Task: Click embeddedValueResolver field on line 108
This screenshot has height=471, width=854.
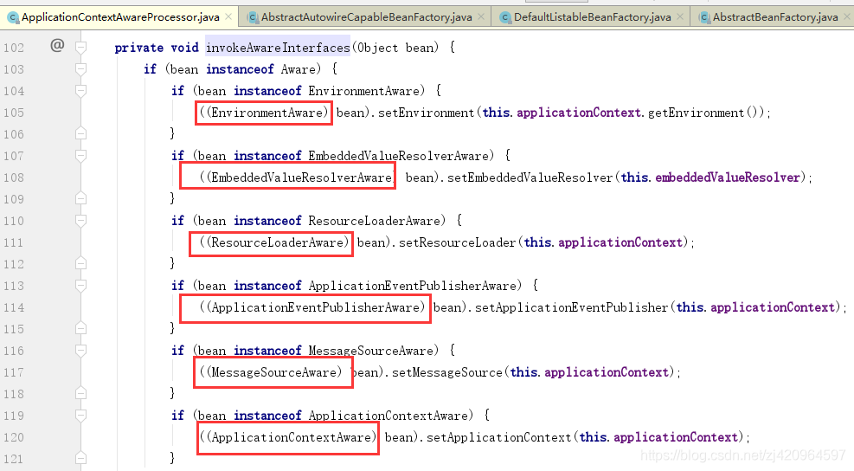Action: (727, 177)
